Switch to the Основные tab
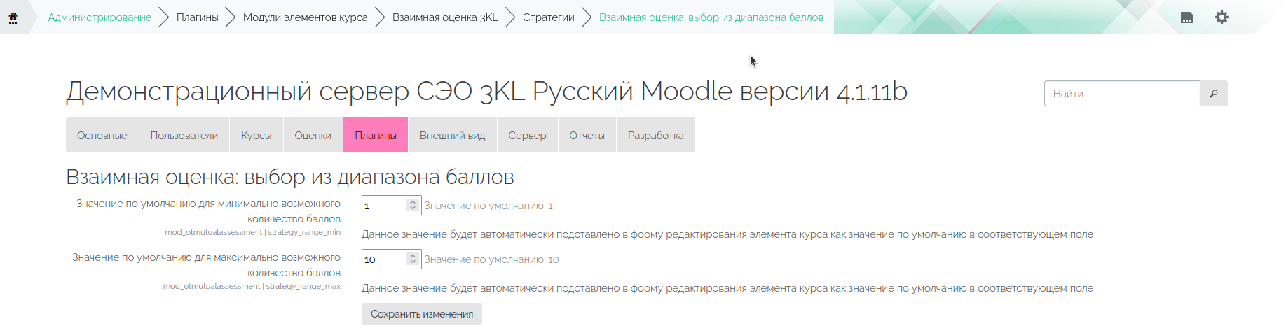The width and height of the screenshot is (1286, 335). coord(102,135)
